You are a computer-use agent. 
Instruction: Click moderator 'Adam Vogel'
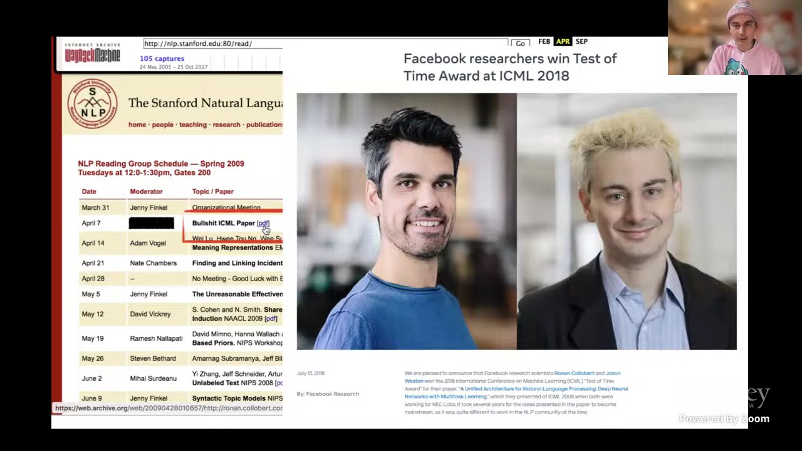(148, 243)
